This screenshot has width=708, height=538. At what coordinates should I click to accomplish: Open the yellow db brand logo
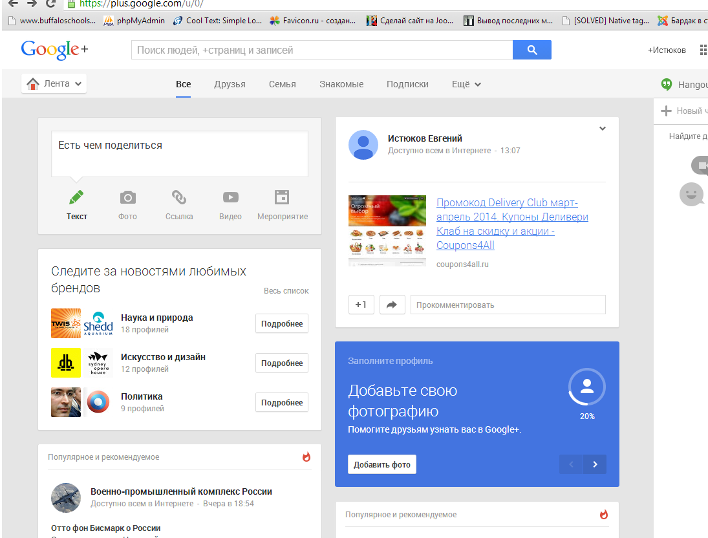pyautogui.click(x=66, y=363)
